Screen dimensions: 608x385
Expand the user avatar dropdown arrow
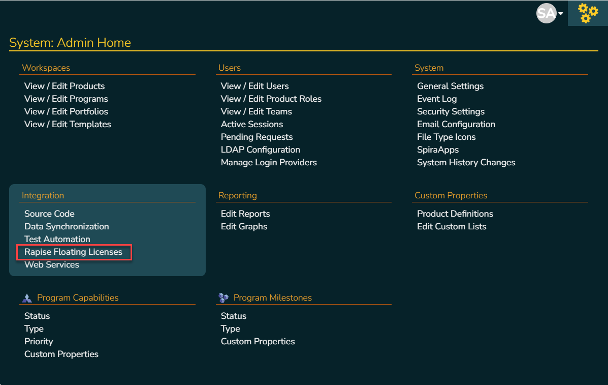click(x=561, y=14)
